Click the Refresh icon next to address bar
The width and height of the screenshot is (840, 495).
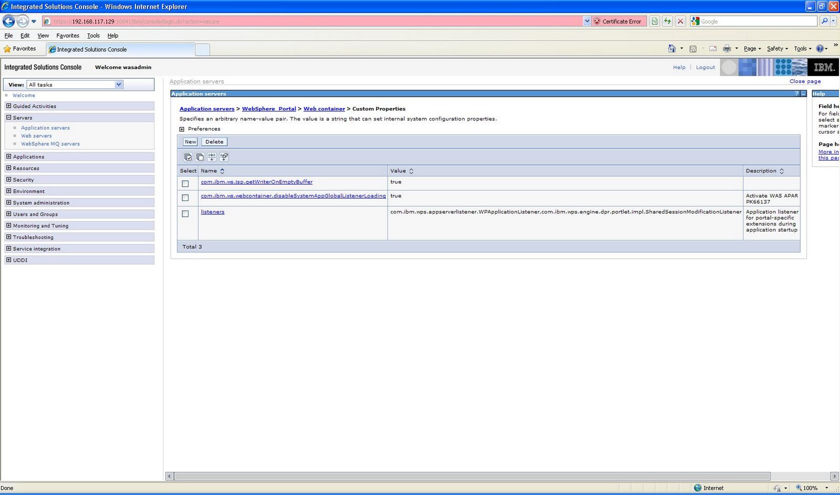[x=667, y=21]
